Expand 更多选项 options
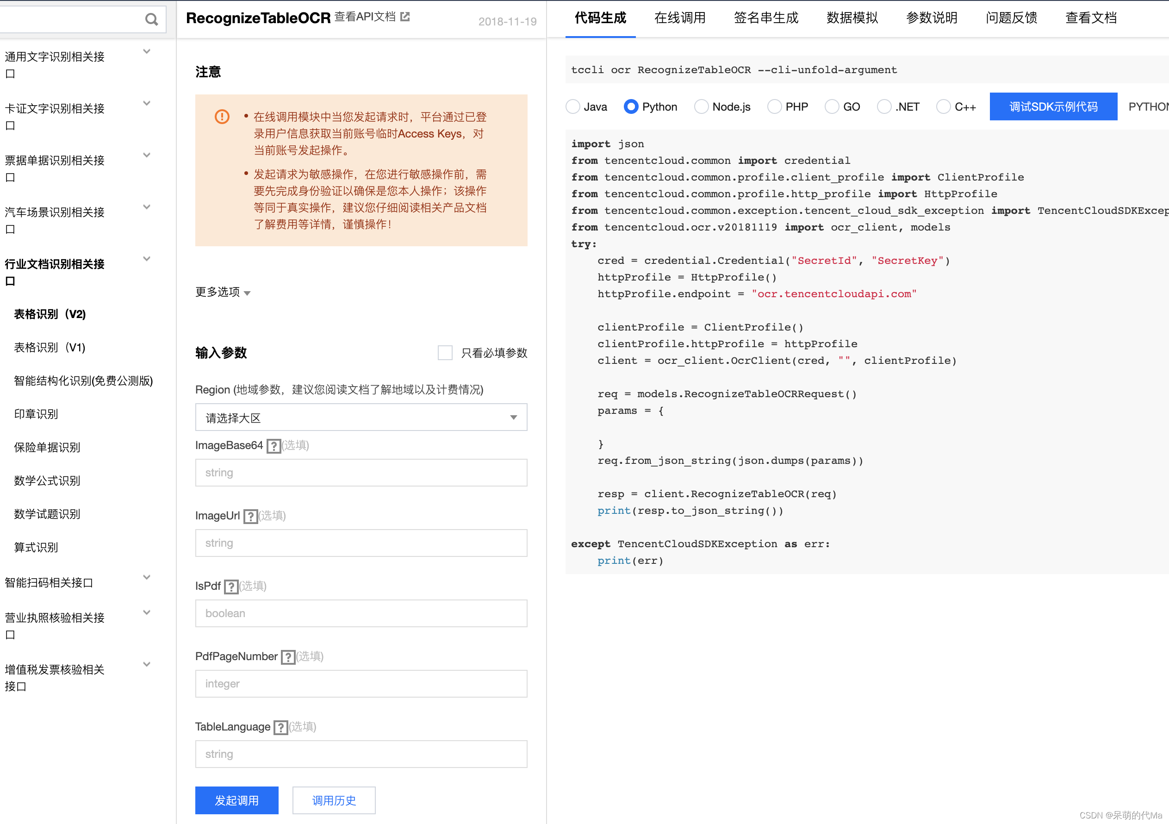 [x=223, y=292]
